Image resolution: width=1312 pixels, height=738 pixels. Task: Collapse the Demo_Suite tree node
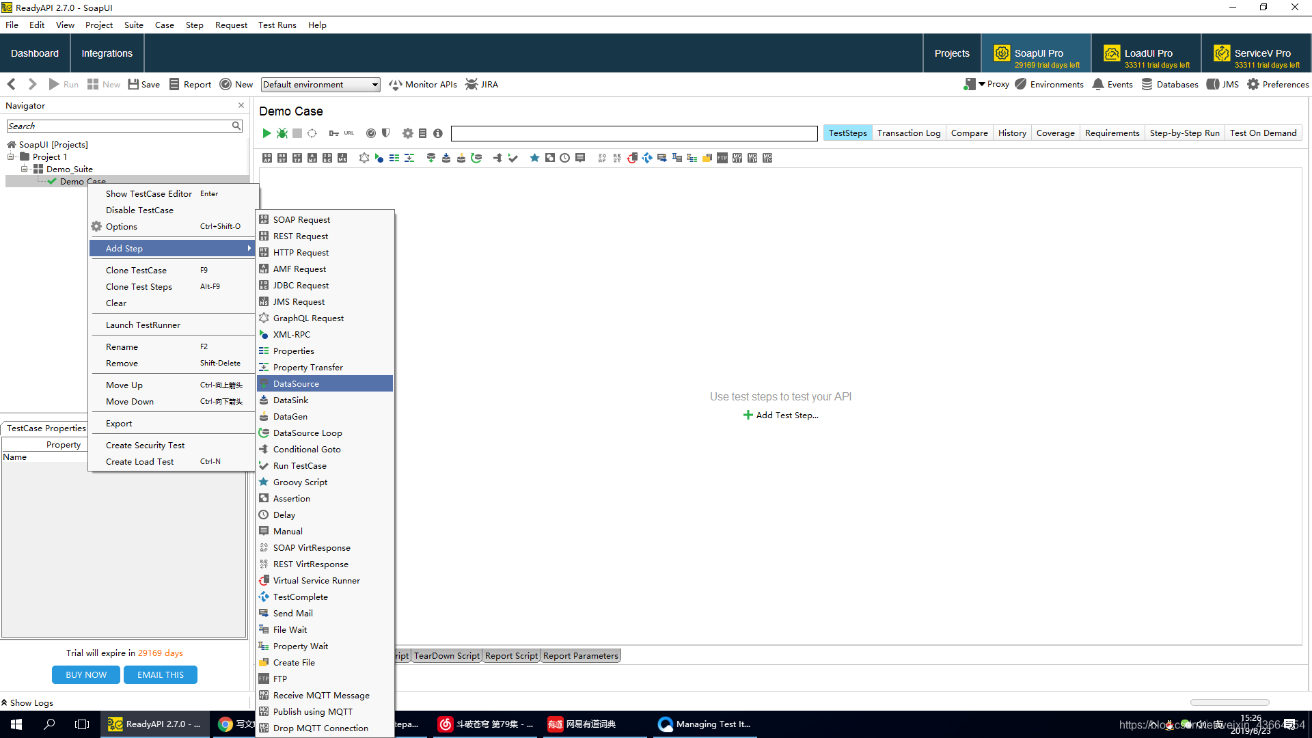[25, 169]
